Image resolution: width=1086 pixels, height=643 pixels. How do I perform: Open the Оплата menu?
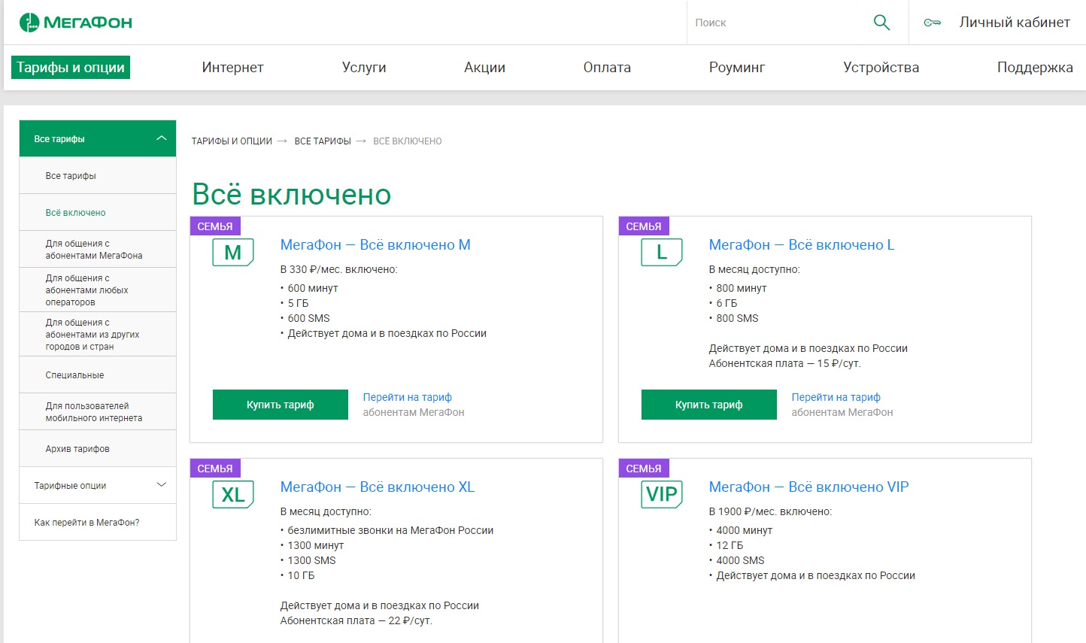tap(607, 67)
